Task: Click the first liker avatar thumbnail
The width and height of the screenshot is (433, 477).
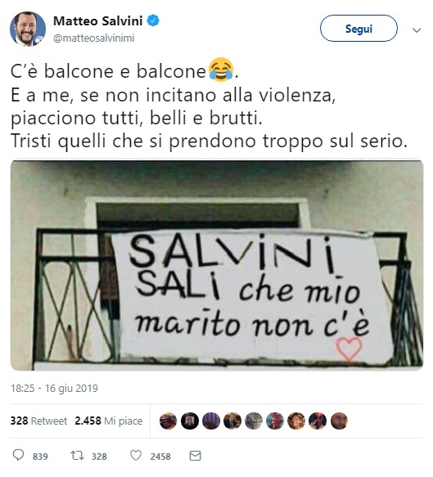Action: click(x=168, y=421)
